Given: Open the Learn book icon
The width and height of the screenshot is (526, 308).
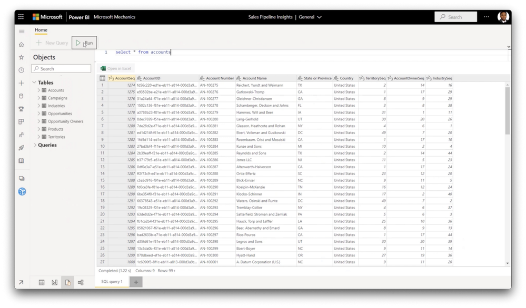Looking at the screenshot, I should coord(22,161).
